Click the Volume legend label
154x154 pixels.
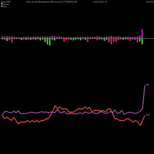(x=6, y=4)
